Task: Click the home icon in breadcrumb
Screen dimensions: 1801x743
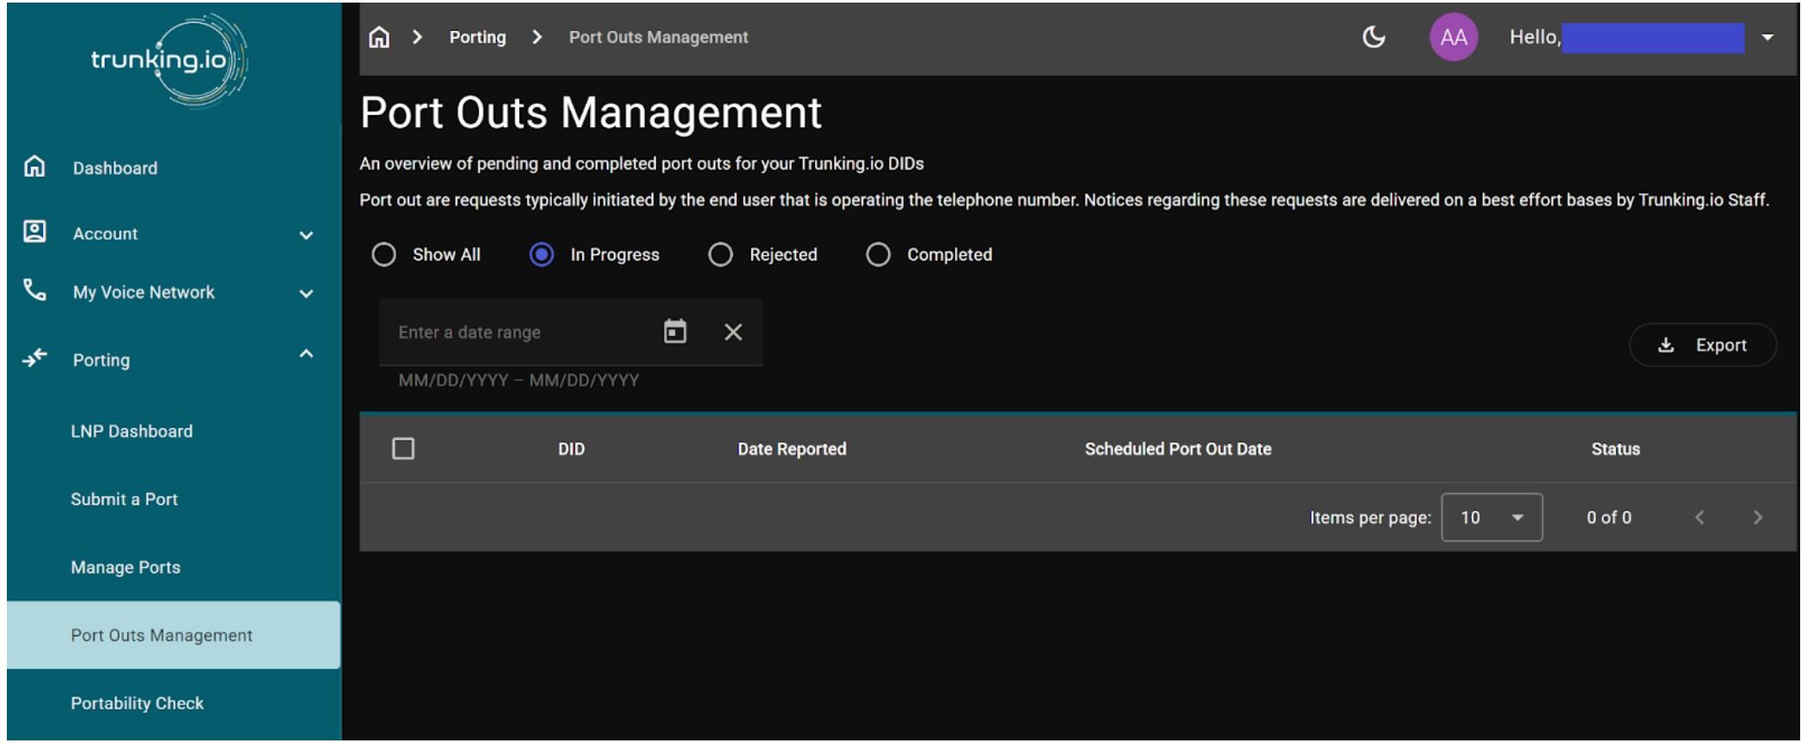Action: pyautogui.click(x=379, y=38)
